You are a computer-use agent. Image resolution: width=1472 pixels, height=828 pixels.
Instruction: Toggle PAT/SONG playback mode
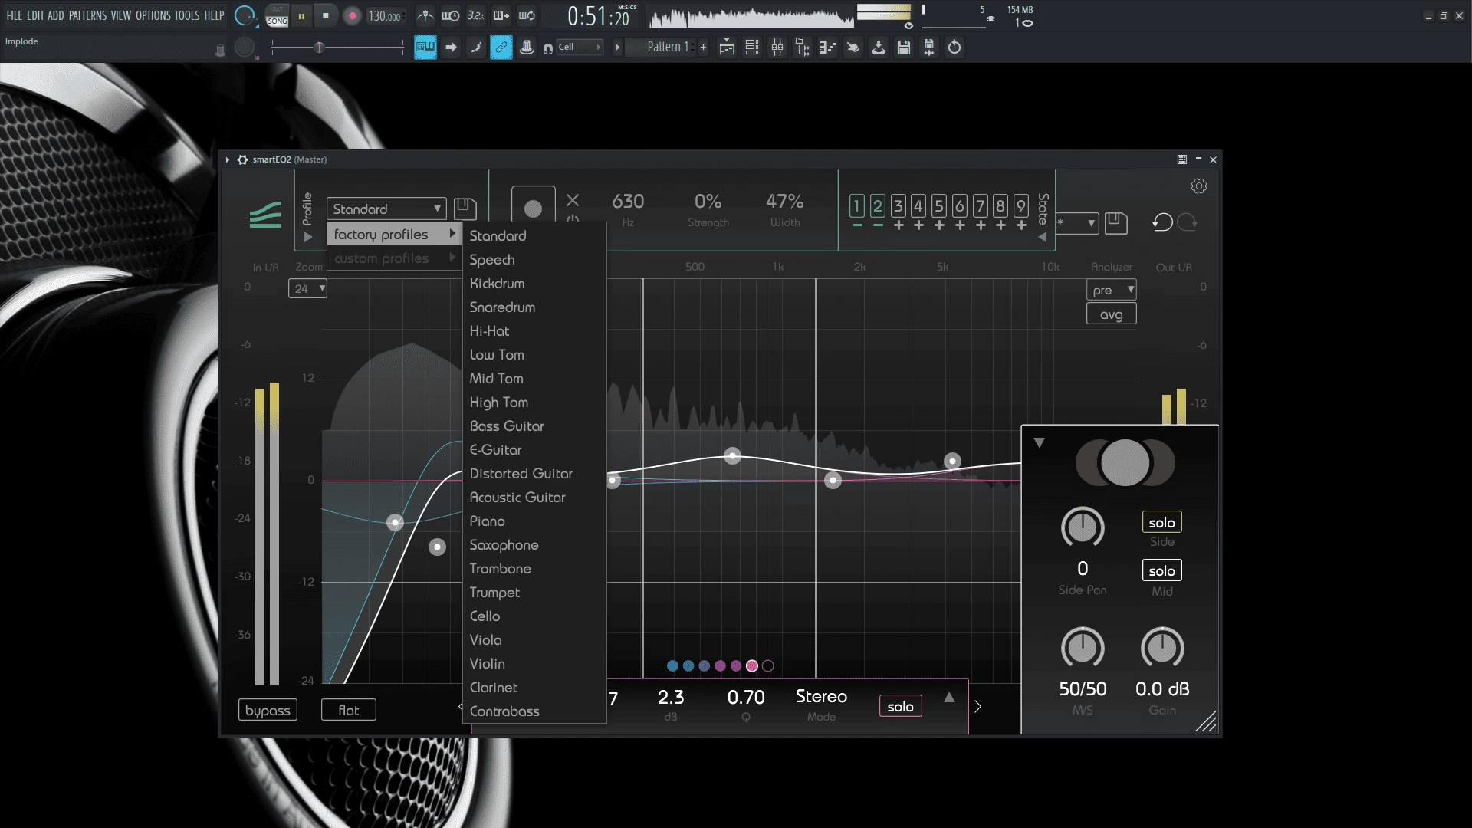277,15
